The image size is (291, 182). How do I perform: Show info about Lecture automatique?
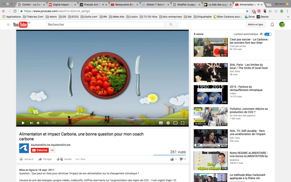pyautogui.click(x=261, y=34)
